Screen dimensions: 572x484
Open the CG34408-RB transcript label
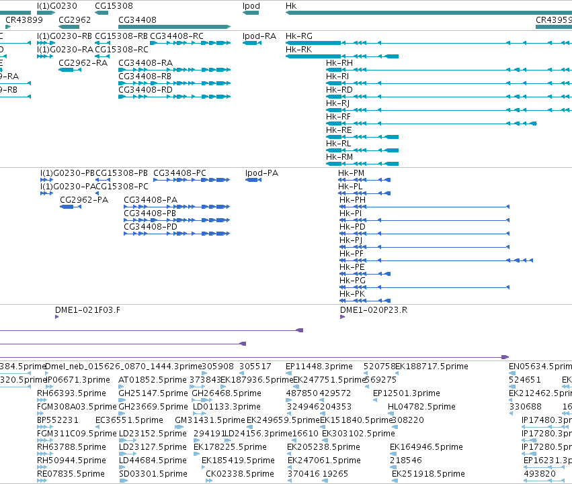[145, 77]
